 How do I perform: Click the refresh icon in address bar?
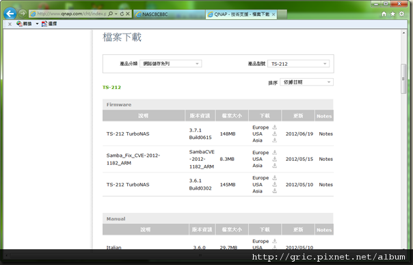tap(122, 14)
